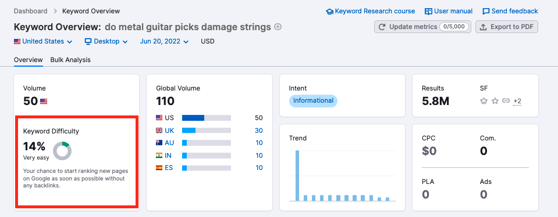
Task: Open the UK volume link
Action: [259, 131]
